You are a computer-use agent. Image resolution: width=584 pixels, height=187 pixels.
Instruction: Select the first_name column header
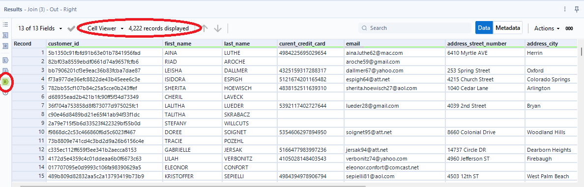192,44
